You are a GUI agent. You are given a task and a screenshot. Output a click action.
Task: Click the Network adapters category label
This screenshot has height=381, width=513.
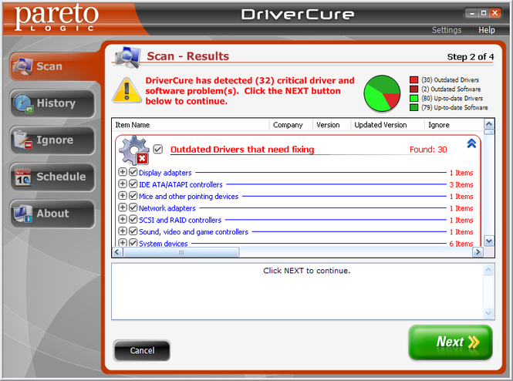pos(167,208)
